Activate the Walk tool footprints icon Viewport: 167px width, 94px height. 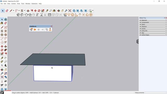2,85
